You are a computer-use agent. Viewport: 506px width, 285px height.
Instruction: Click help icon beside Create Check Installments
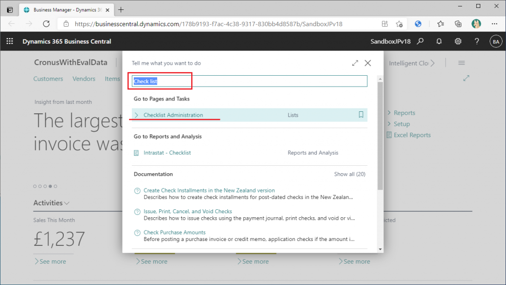(x=137, y=190)
